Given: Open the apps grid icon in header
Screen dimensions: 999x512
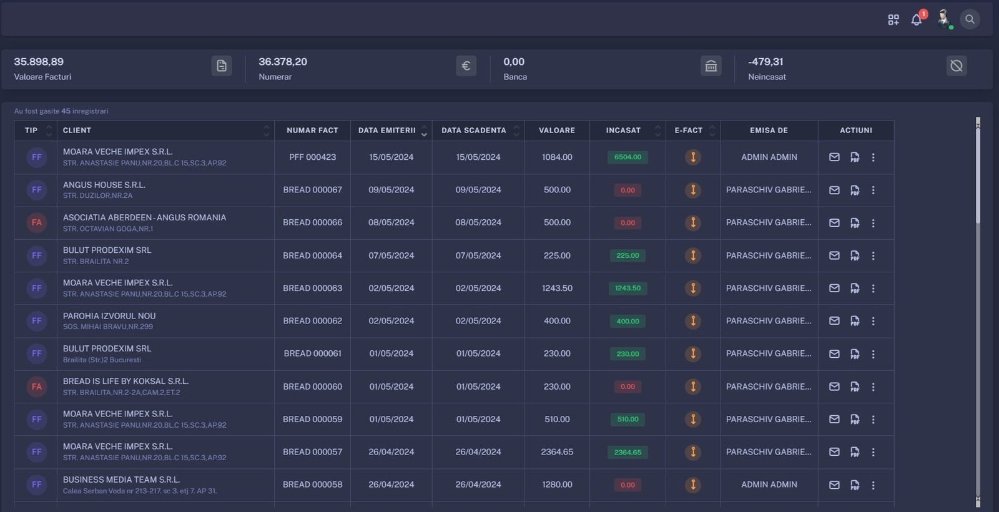Looking at the screenshot, I should pos(893,20).
